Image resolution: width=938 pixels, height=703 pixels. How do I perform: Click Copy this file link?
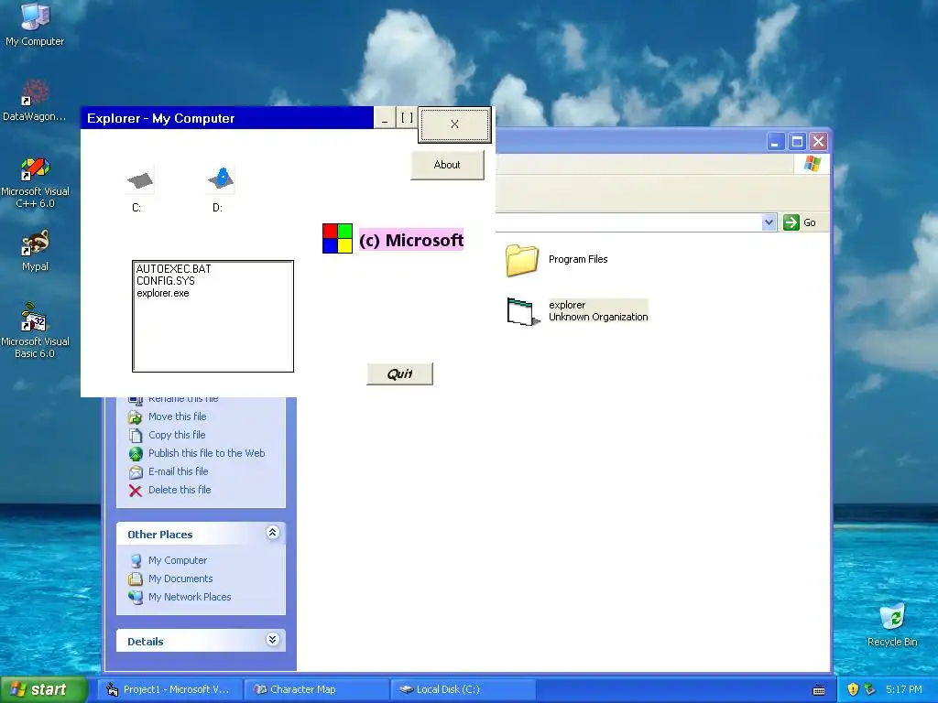[177, 435]
